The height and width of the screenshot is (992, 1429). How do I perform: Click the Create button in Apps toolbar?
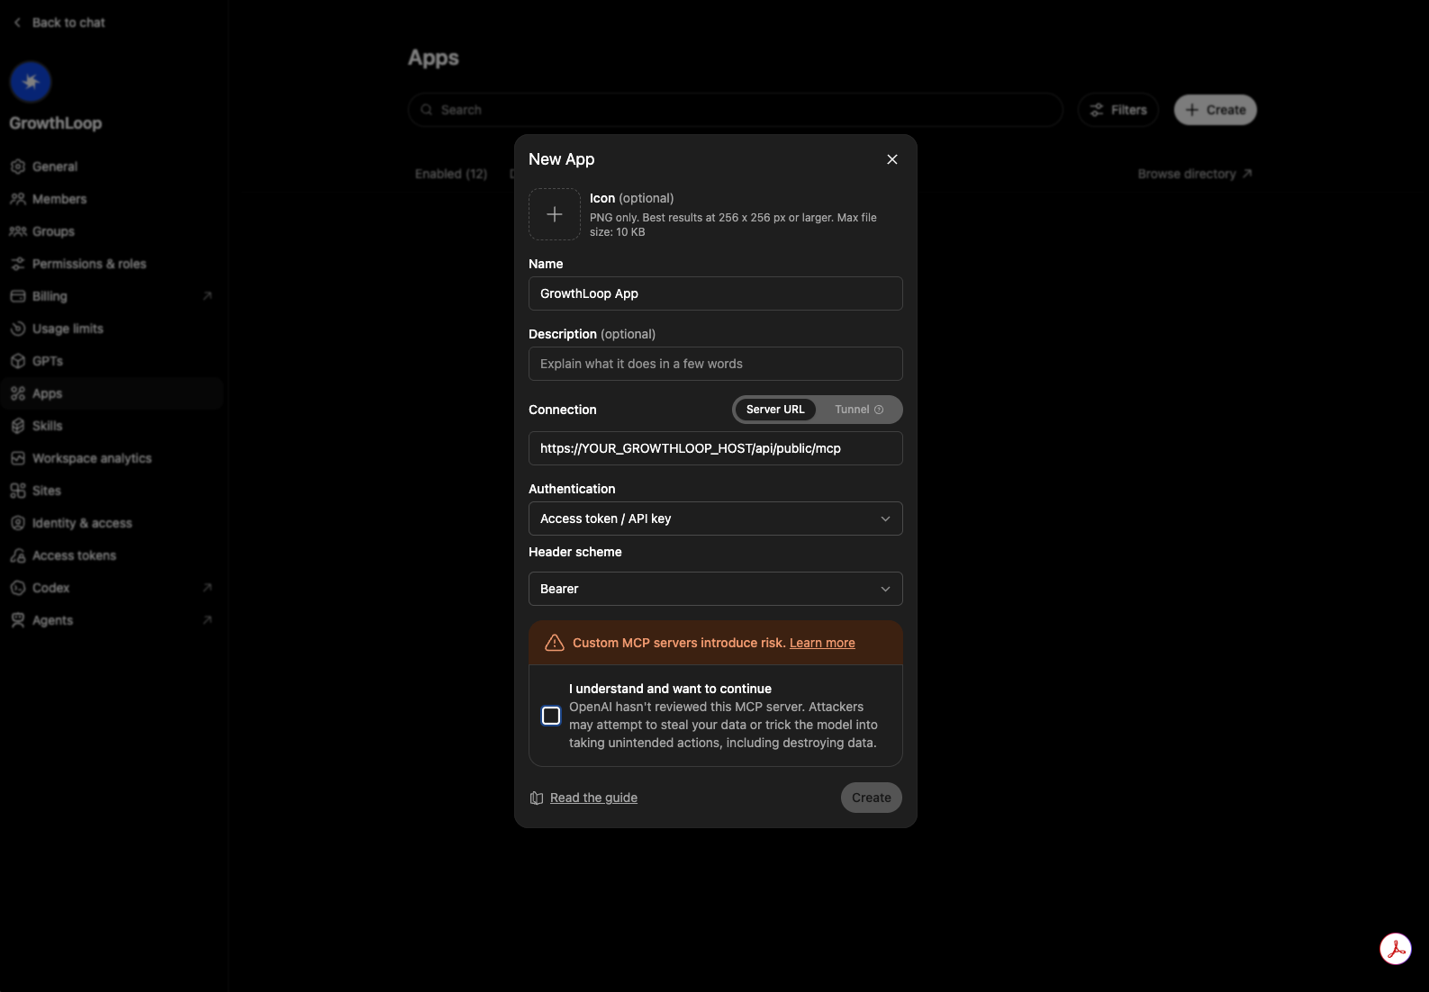point(1216,110)
